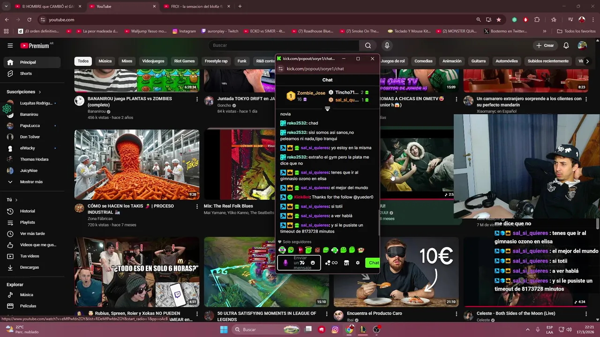
Task: Select the Guitarra filter chip
Action: (x=478, y=61)
